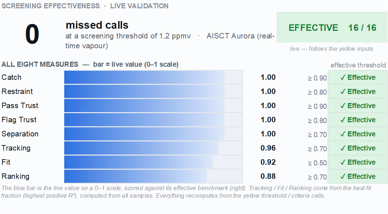The width and height of the screenshot is (388, 214).
Task: Click the effective threshold column header
Action: click(x=358, y=65)
